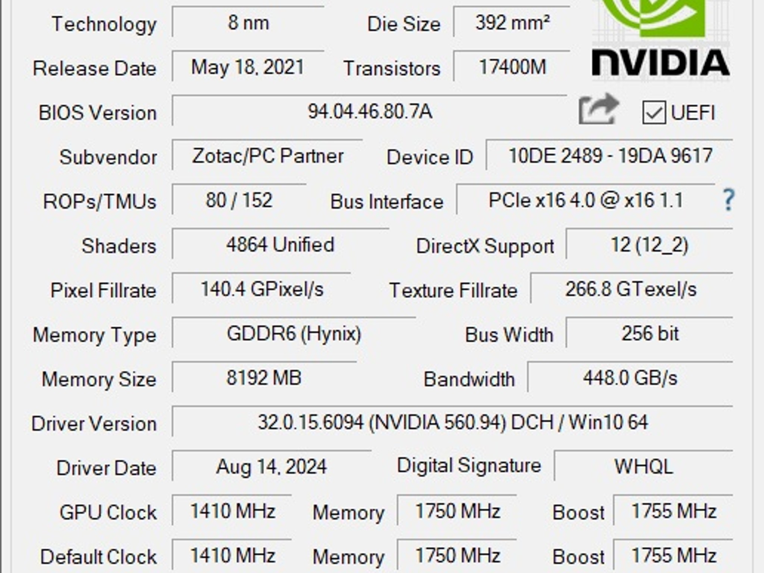Select the Transistors 17400M field
This screenshot has height=573, width=764.
pyautogui.click(x=512, y=66)
